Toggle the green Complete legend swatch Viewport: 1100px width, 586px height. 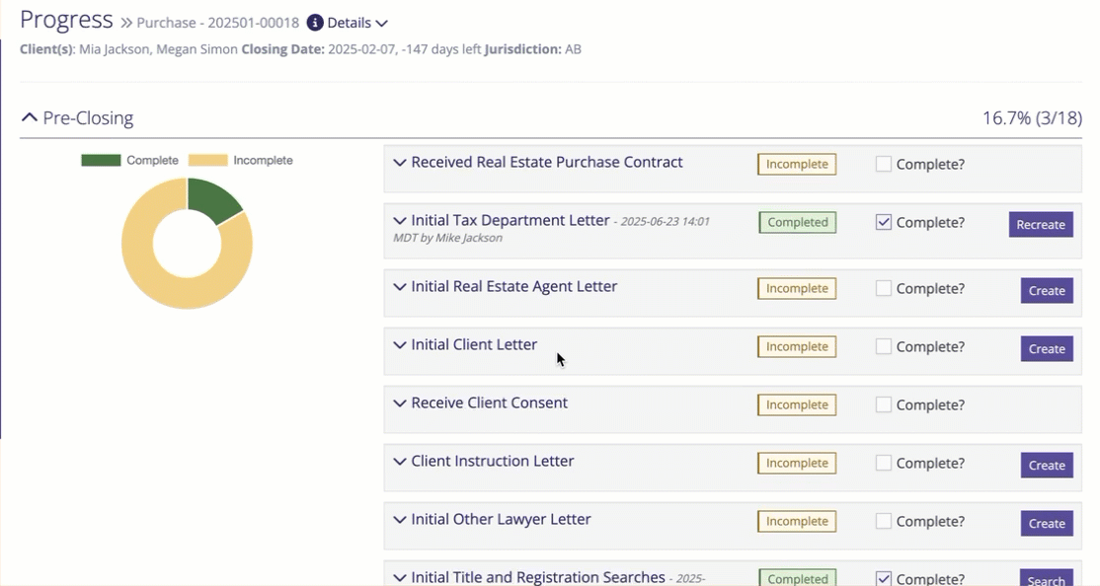[101, 161]
